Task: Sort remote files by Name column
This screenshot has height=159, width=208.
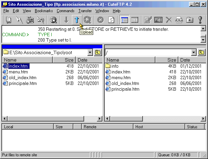Action: pyautogui.click(x=130, y=60)
